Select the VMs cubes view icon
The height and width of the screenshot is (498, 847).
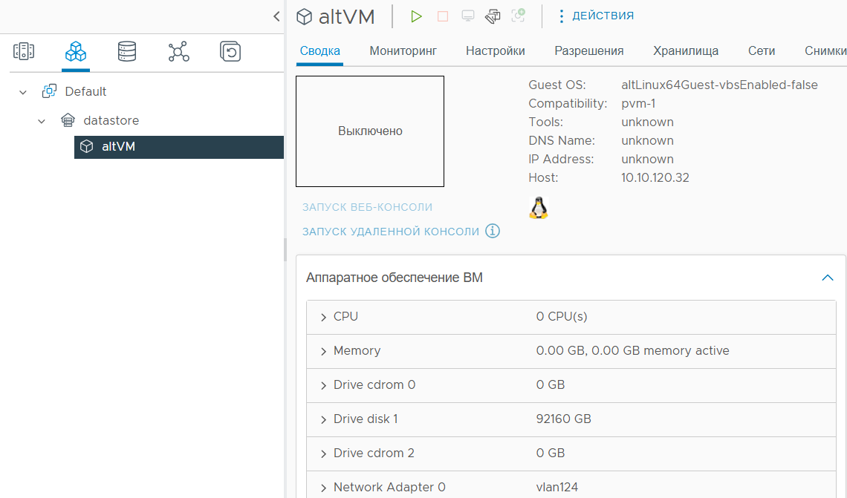[x=76, y=51]
